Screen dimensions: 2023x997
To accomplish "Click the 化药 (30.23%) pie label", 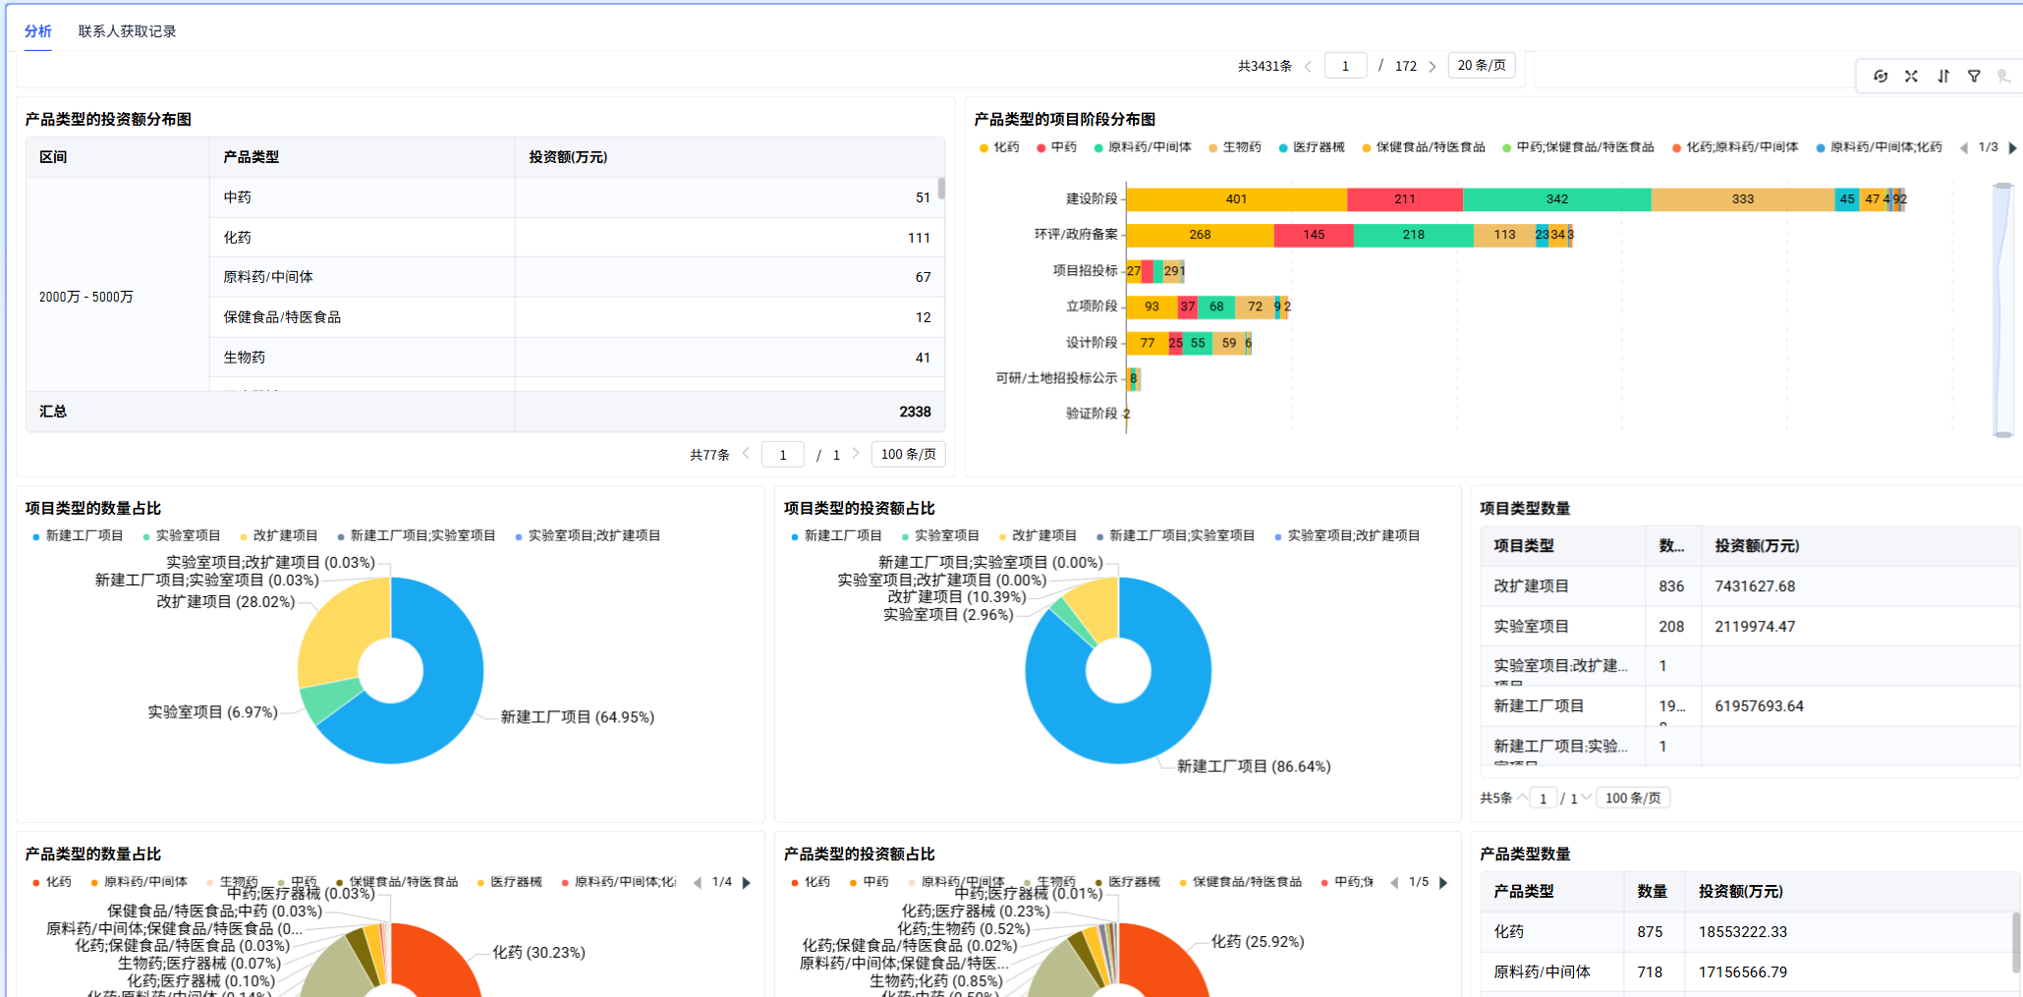I will pyautogui.click(x=538, y=953).
